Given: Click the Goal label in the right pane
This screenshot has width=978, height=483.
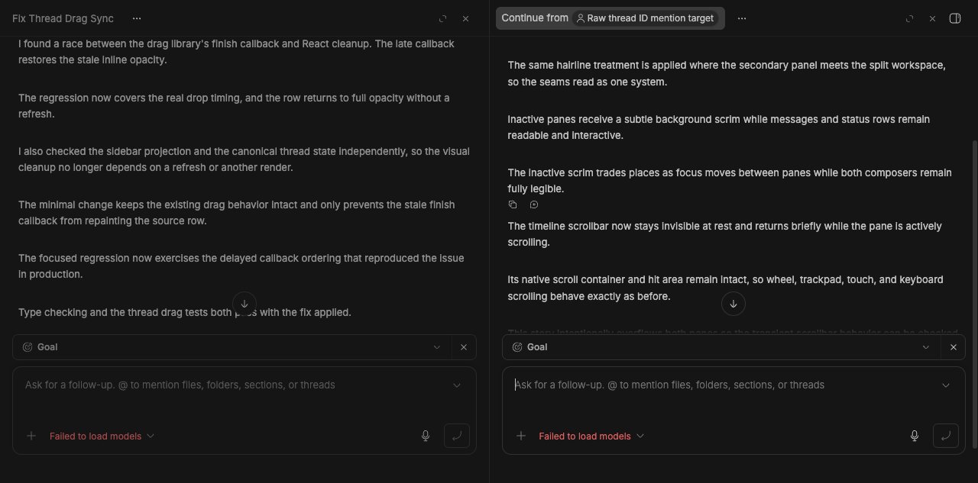Looking at the screenshot, I should [537, 347].
